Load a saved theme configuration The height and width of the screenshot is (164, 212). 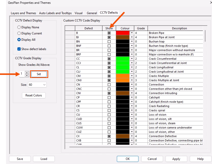pos(44,159)
